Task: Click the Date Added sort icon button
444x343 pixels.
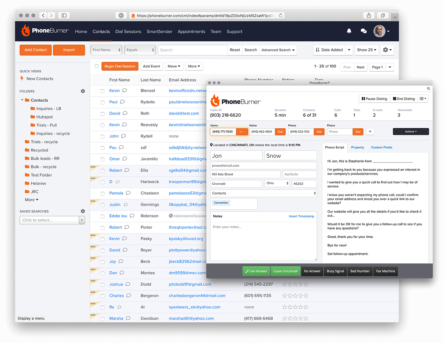Action: pos(329,50)
